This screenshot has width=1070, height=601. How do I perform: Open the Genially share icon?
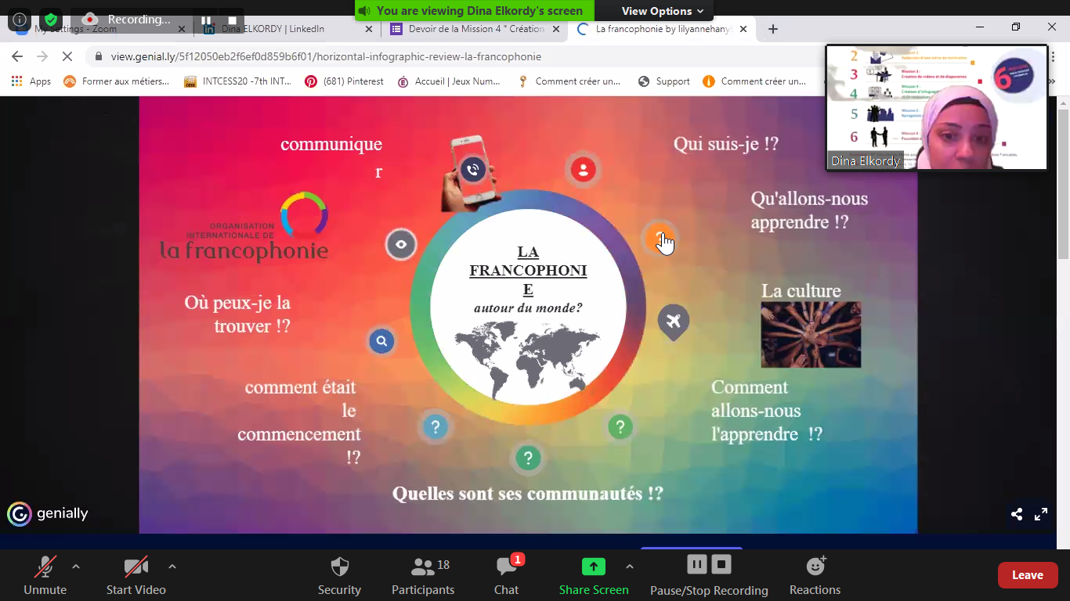point(1017,514)
